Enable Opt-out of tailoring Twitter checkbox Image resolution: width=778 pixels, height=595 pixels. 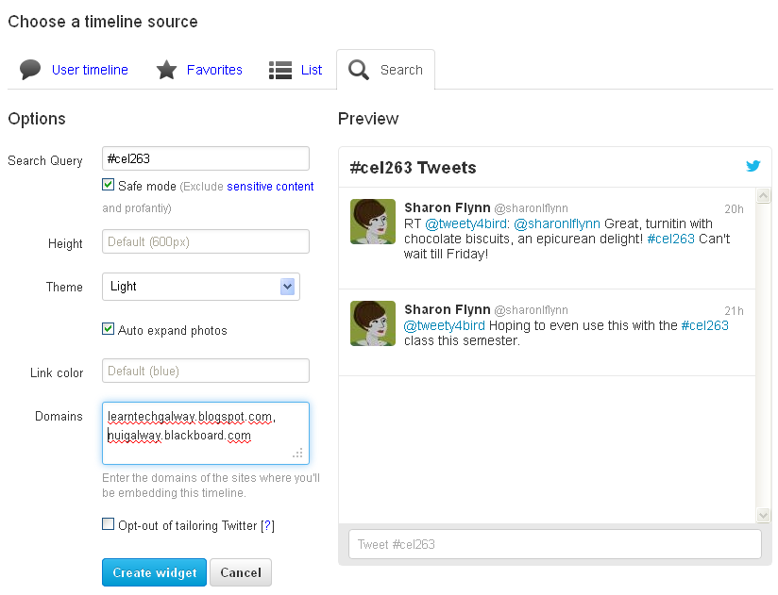pos(108,523)
